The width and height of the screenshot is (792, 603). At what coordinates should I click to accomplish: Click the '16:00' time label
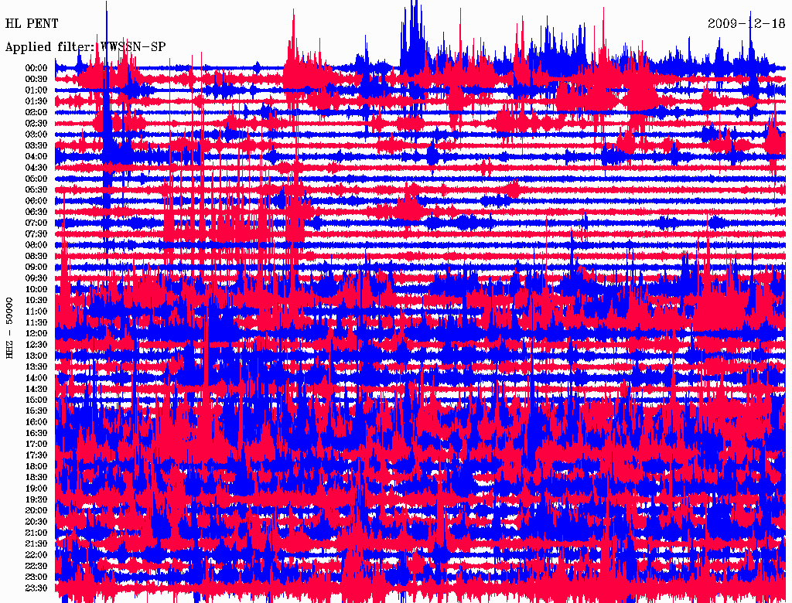click(x=36, y=422)
